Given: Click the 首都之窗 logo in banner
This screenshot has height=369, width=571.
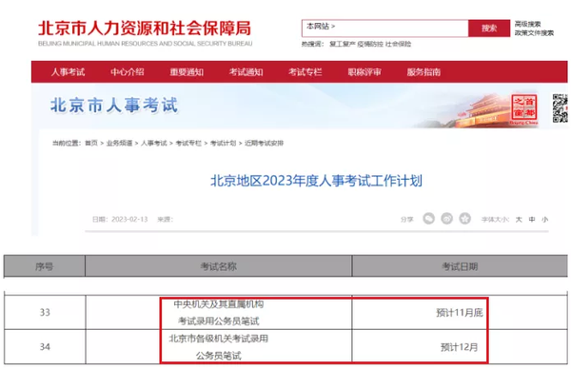Looking at the screenshot, I should click(x=524, y=109).
